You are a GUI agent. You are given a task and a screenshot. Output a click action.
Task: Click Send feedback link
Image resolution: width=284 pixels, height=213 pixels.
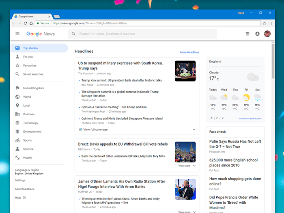[x=24, y=189]
